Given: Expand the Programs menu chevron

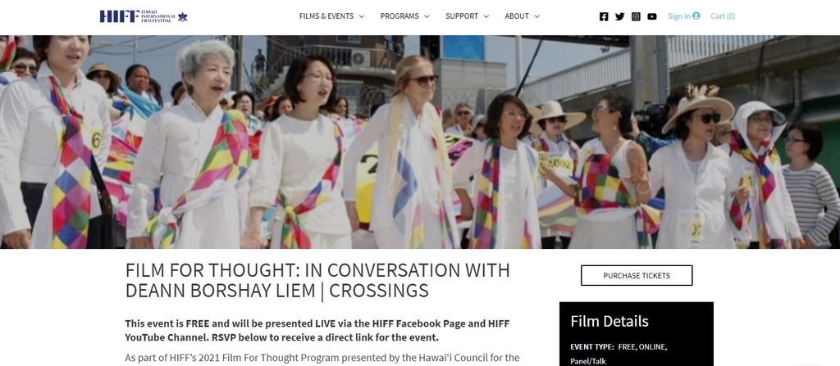Looking at the screenshot, I should 427,16.
